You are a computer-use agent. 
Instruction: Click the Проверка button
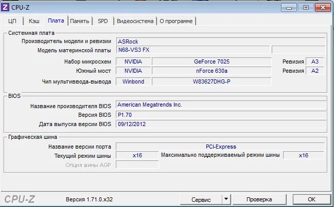pos(259,200)
